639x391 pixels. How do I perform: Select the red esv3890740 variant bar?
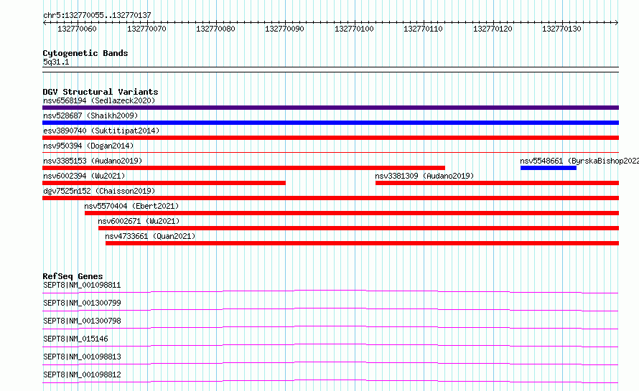[x=330, y=138]
